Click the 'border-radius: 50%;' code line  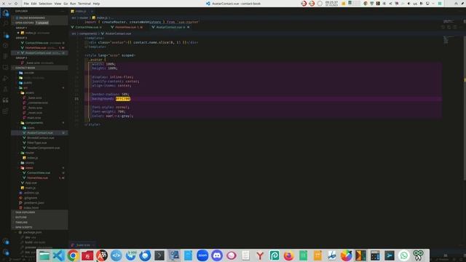[x=111, y=94]
